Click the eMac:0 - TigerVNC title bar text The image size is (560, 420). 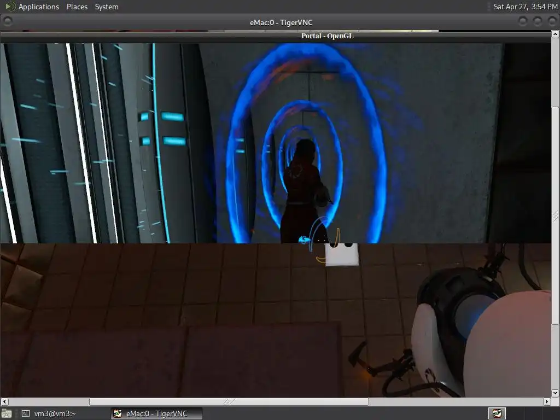(281, 22)
